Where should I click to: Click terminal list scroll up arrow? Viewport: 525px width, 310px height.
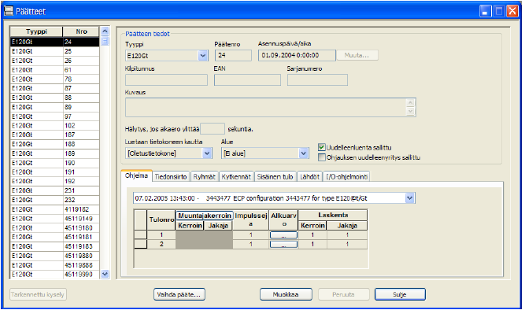pos(105,31)
